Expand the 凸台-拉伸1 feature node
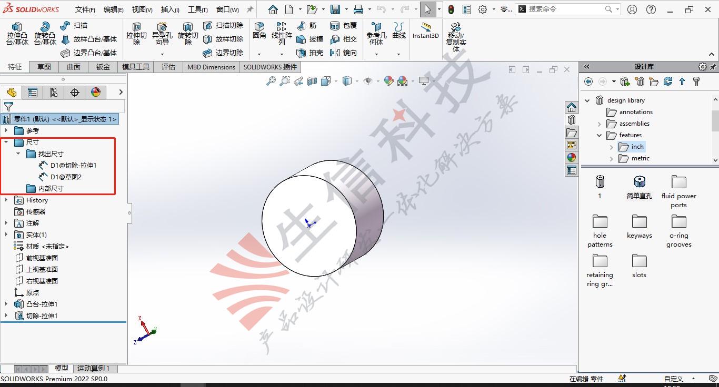The width and height of the screenshot is (719, 387). 6,304
